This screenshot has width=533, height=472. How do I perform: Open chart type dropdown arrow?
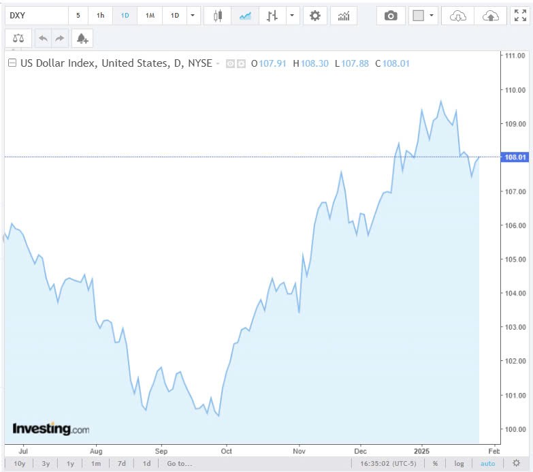click(x=292, y=16)
